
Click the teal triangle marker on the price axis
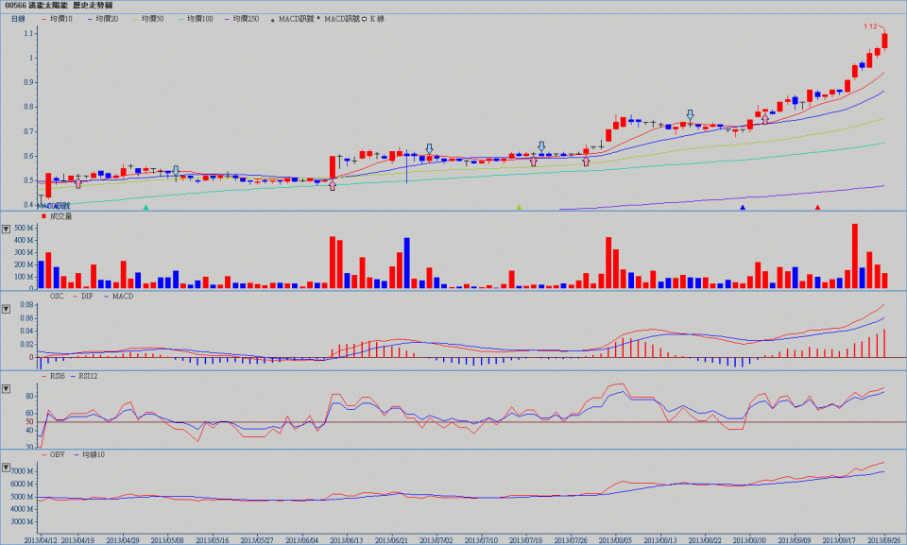coord(145,207)
